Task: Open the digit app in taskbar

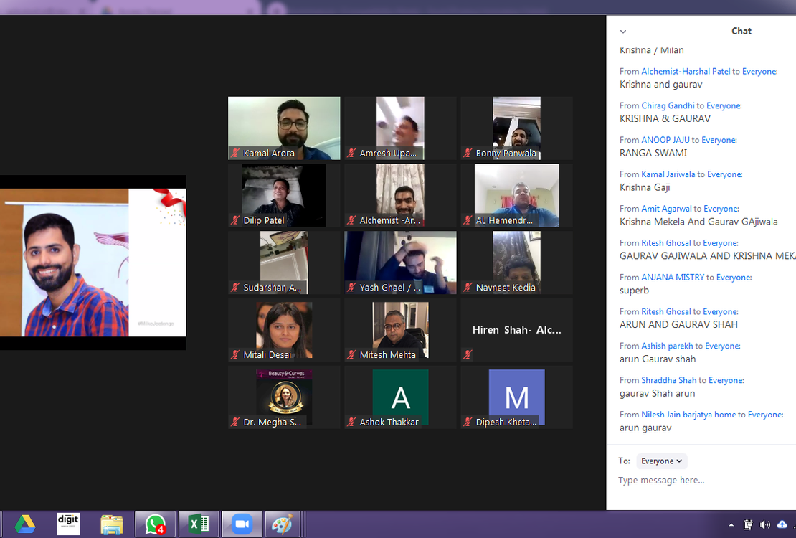Action: (x=68, y=524)
